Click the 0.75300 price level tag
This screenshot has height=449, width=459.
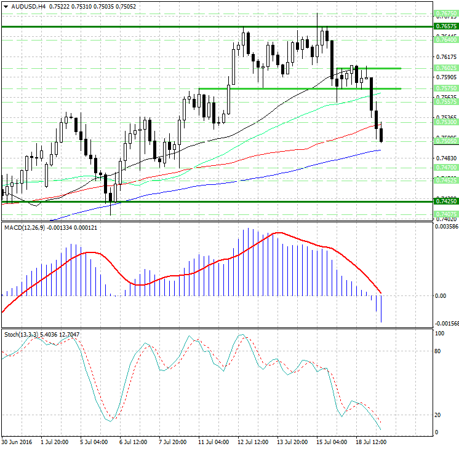445,122
